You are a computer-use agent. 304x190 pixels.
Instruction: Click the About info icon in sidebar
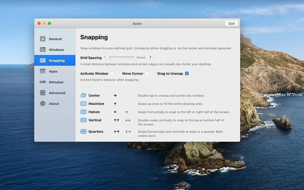coord(43,104)
